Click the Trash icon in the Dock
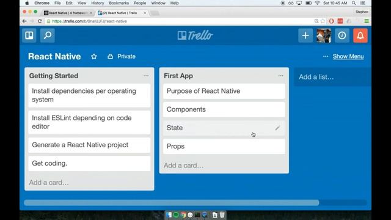391x220 pixels. tap(222, 215)
